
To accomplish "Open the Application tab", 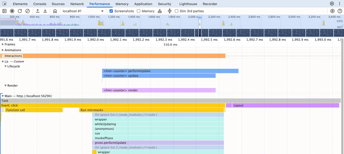I will pos(143,4).
